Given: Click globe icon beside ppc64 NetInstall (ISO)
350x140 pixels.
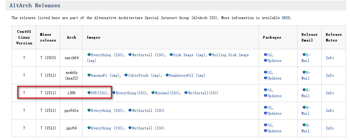Looking at the screenshot, I should click(x=130, y=128).
